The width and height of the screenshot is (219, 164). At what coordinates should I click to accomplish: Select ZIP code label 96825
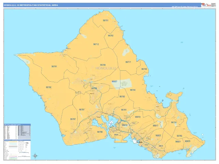coord(188,141)
